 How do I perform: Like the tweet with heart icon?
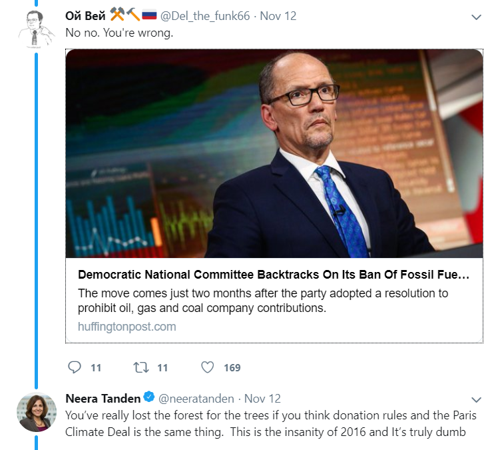click(208, 367)
